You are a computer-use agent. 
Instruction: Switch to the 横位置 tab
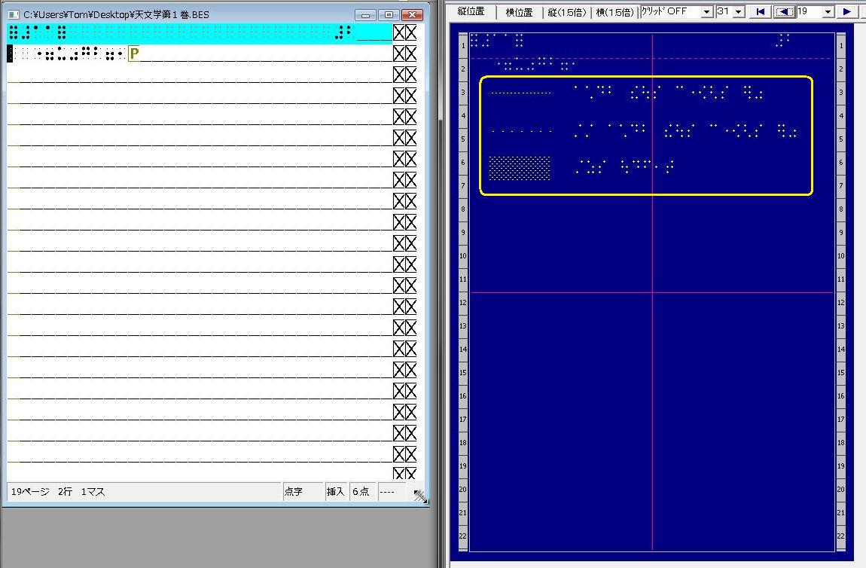(x=520, y=13)
